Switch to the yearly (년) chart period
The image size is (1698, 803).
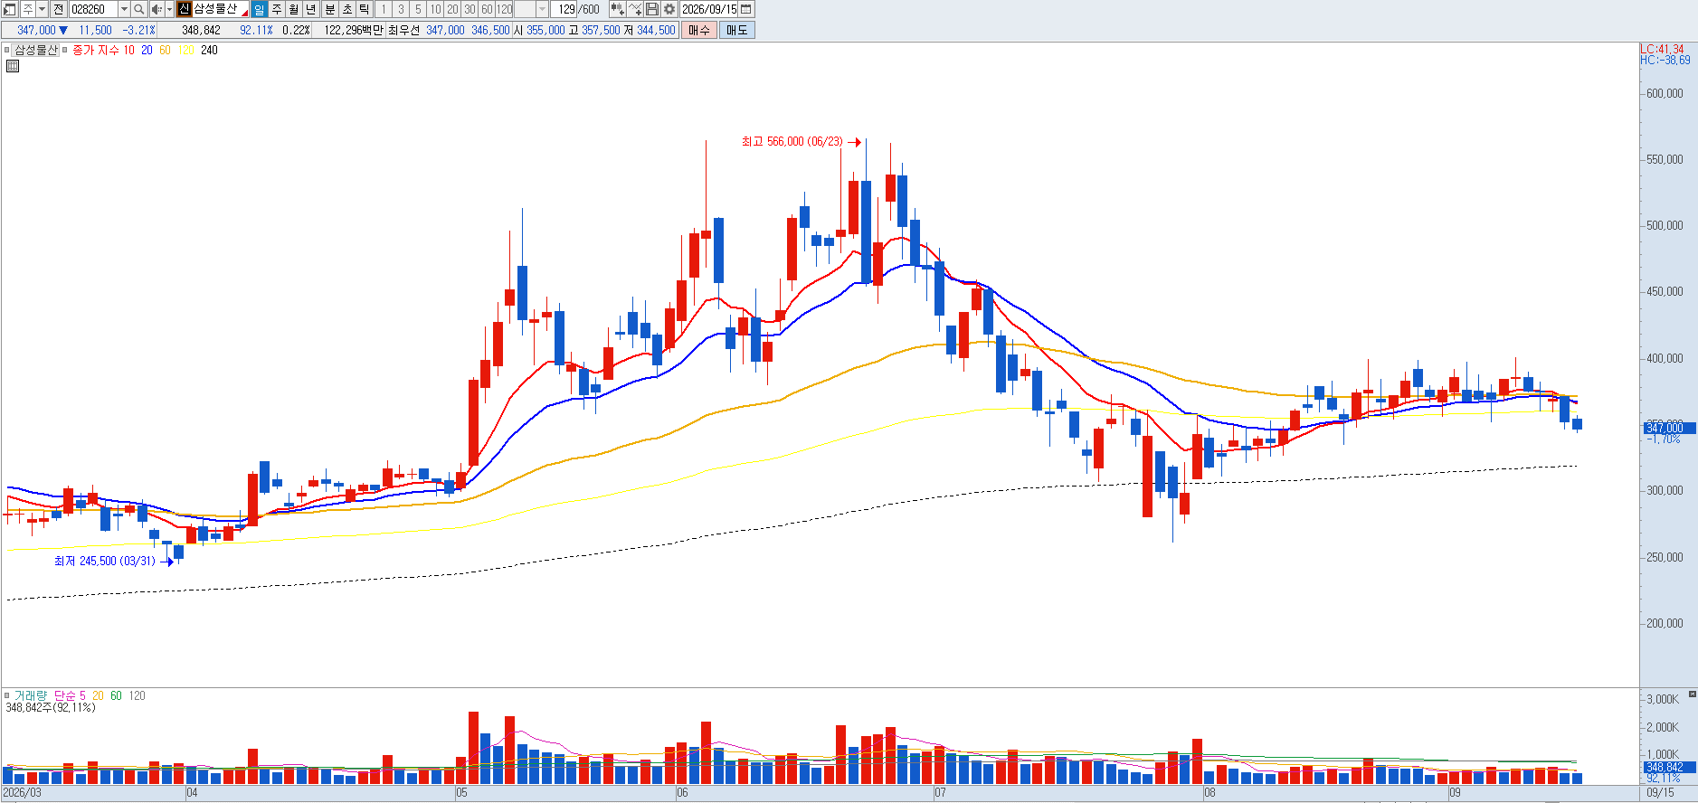tap(311, 9)
